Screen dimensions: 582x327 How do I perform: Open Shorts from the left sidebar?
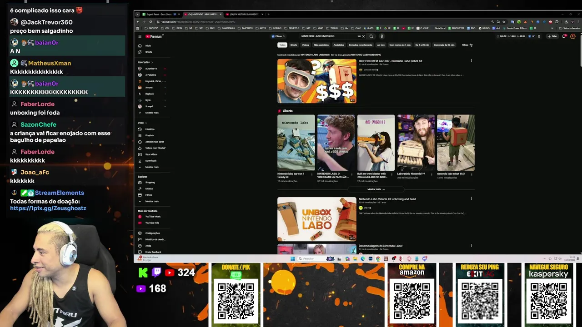148,52
